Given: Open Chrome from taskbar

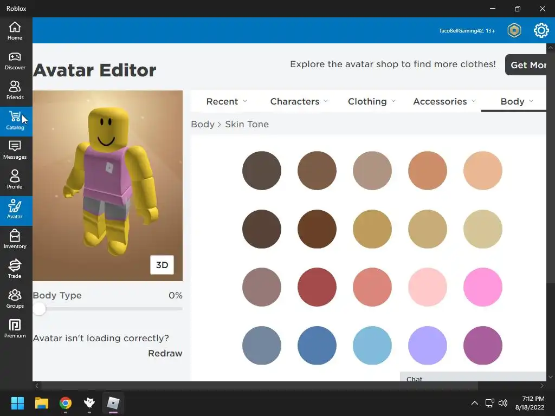Looking at the screenshot, I should [x=66, y=403].
